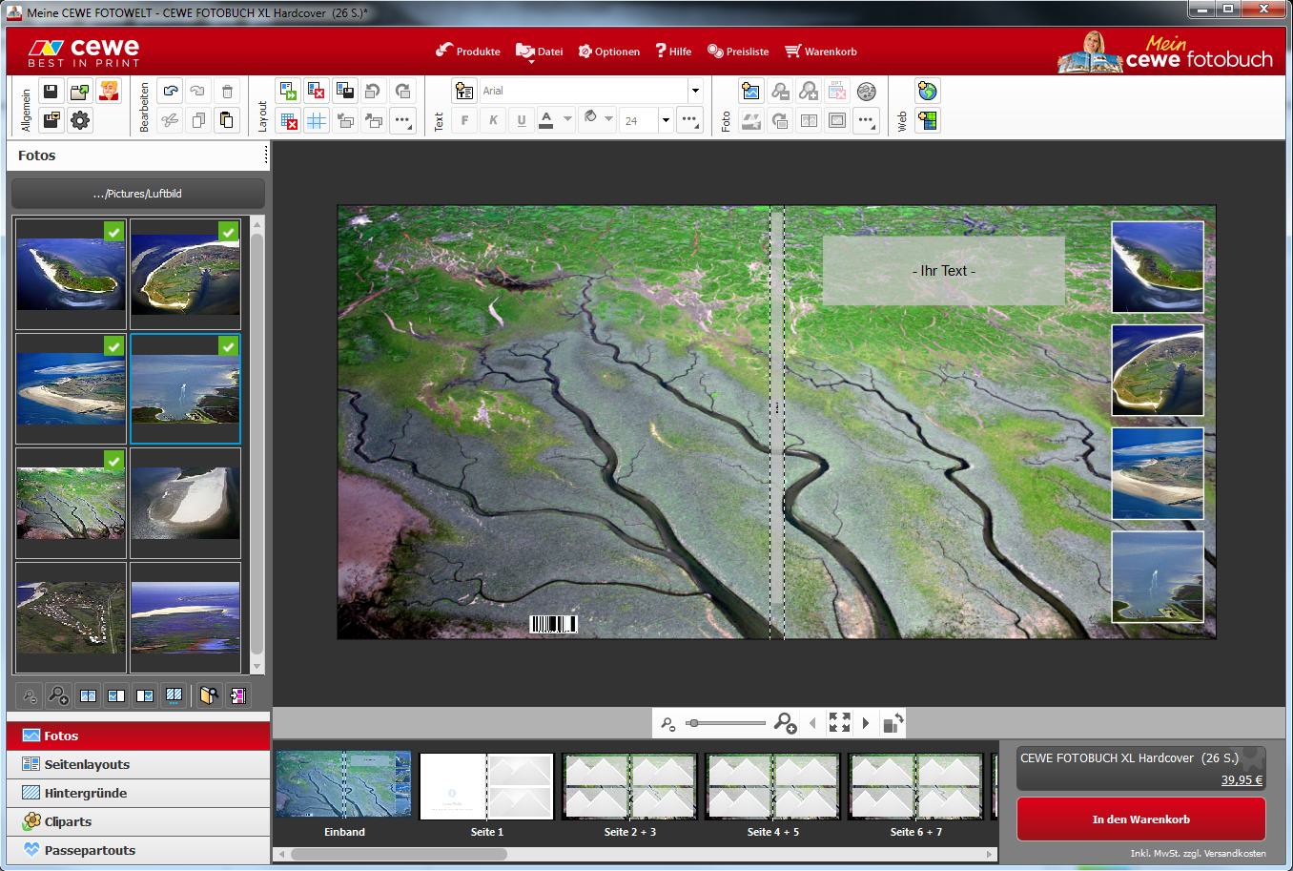Click the add text box icon
Image resolution: width=1293 pixels, height=871 pixels.
464,92
